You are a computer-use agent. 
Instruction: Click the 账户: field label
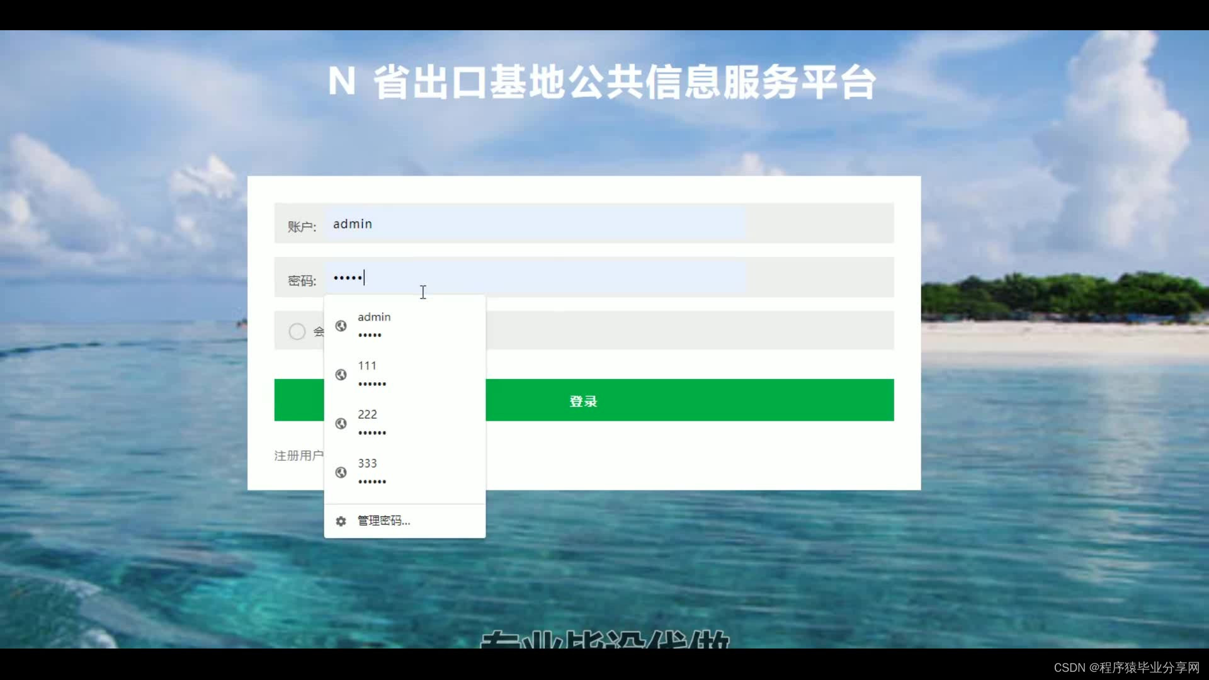[x=302, y=227]
